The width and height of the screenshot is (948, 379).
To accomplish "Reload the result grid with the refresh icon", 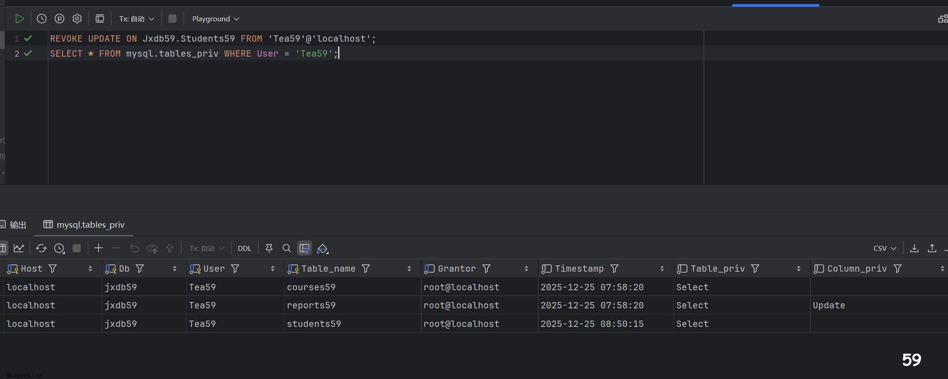I will pyautogui.click(x=41, y=248).
